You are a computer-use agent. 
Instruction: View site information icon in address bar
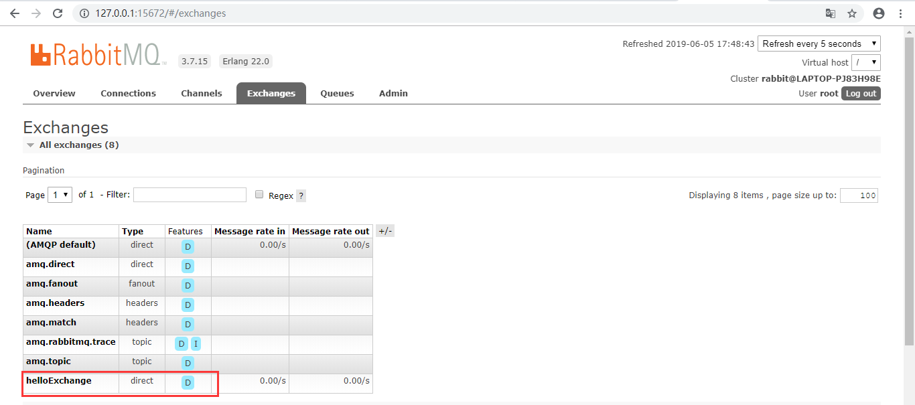[84, 13]
